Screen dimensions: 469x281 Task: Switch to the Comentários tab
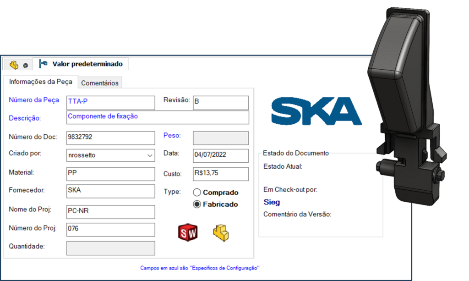99,83
